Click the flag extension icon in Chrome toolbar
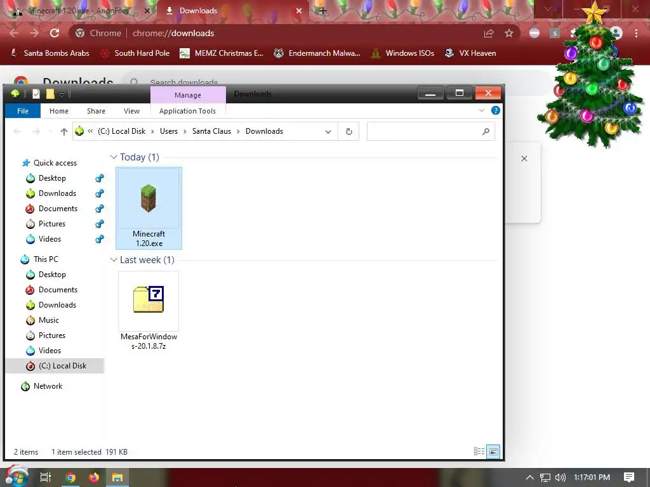Image resolution: width=650 pixels, height=487 pixels. pos(534,33)
